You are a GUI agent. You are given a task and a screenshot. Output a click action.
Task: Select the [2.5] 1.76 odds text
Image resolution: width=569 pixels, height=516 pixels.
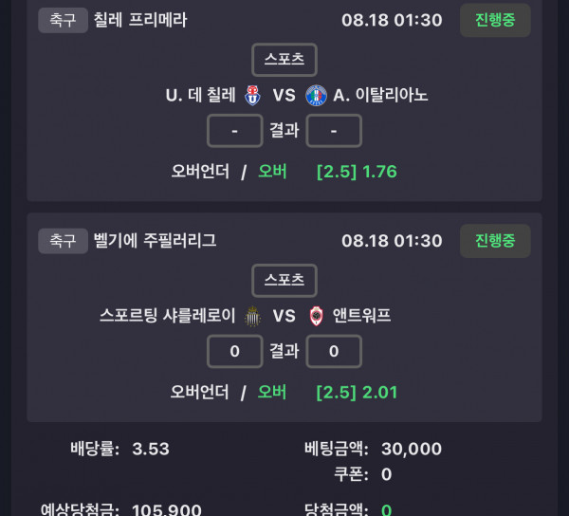[x=358, y=172]
